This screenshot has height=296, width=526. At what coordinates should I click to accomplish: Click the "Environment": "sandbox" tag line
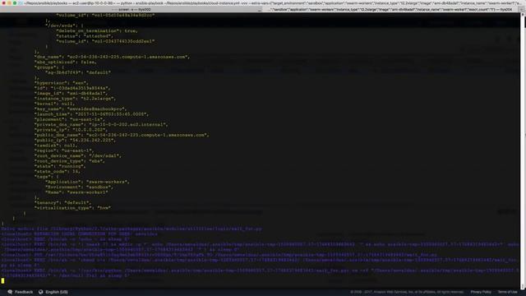[79, 187]
